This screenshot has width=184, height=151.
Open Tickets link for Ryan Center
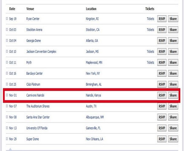[x=150, y=19]
